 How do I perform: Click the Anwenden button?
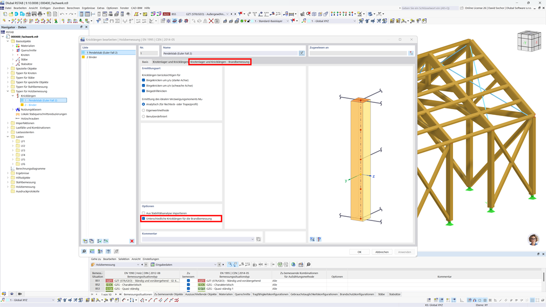click(405, 252)
